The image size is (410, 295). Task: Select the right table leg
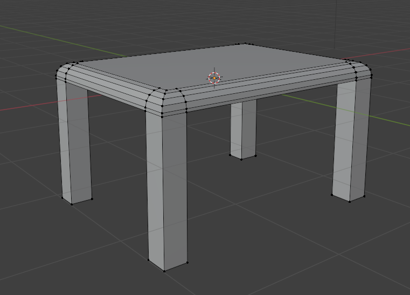(x=352, y=140)
